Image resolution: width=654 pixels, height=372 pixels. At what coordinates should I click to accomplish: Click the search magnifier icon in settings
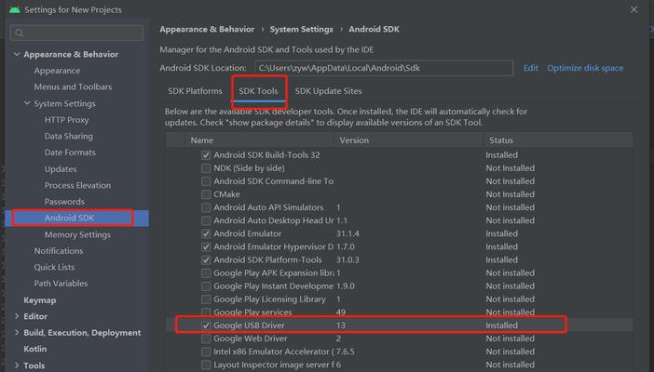[x=20, y=33]
